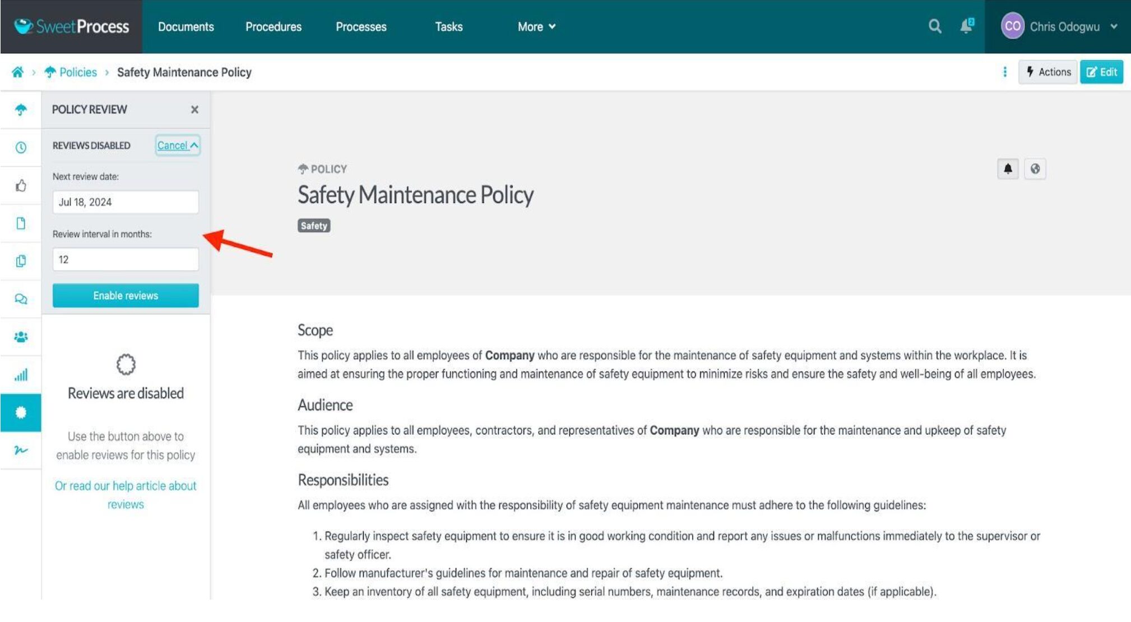Click Enable reviews button
The height and width of the screenshot is (622, 1131).
tap(125, 295)
